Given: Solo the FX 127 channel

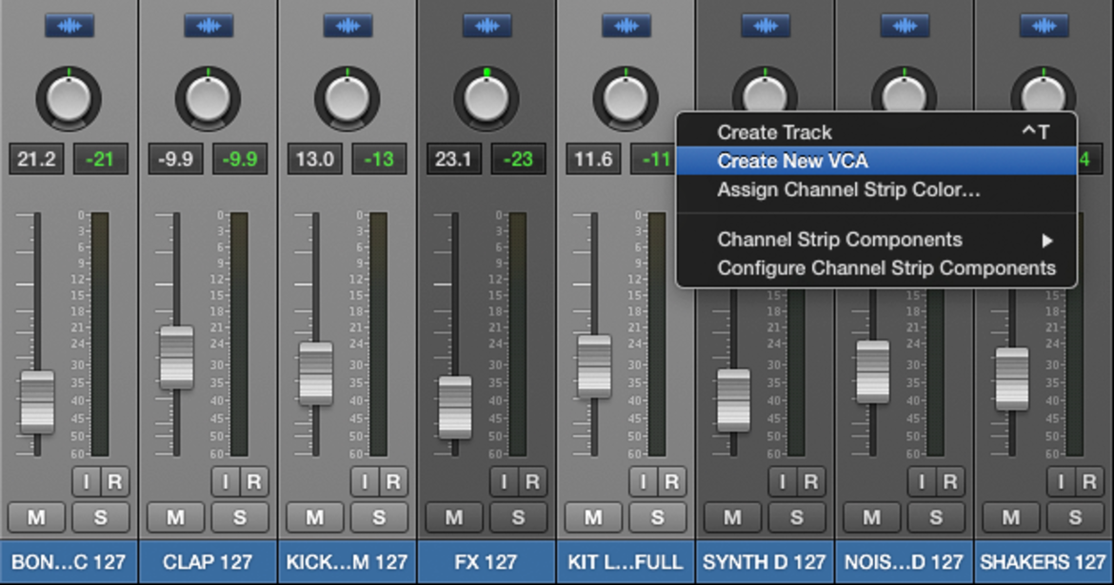Looking at the screenshot, I should (x=519, y=517).
